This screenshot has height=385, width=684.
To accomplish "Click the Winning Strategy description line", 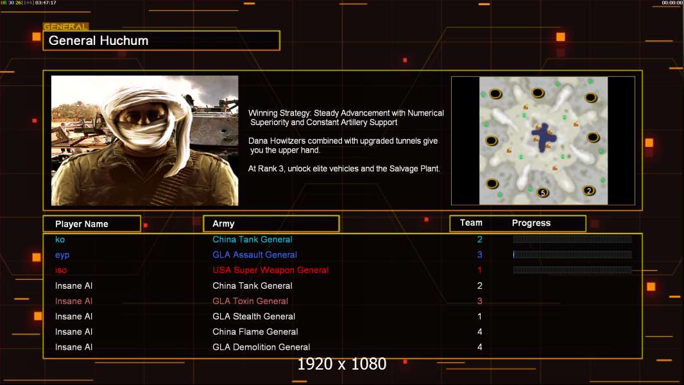I will 346,117.
